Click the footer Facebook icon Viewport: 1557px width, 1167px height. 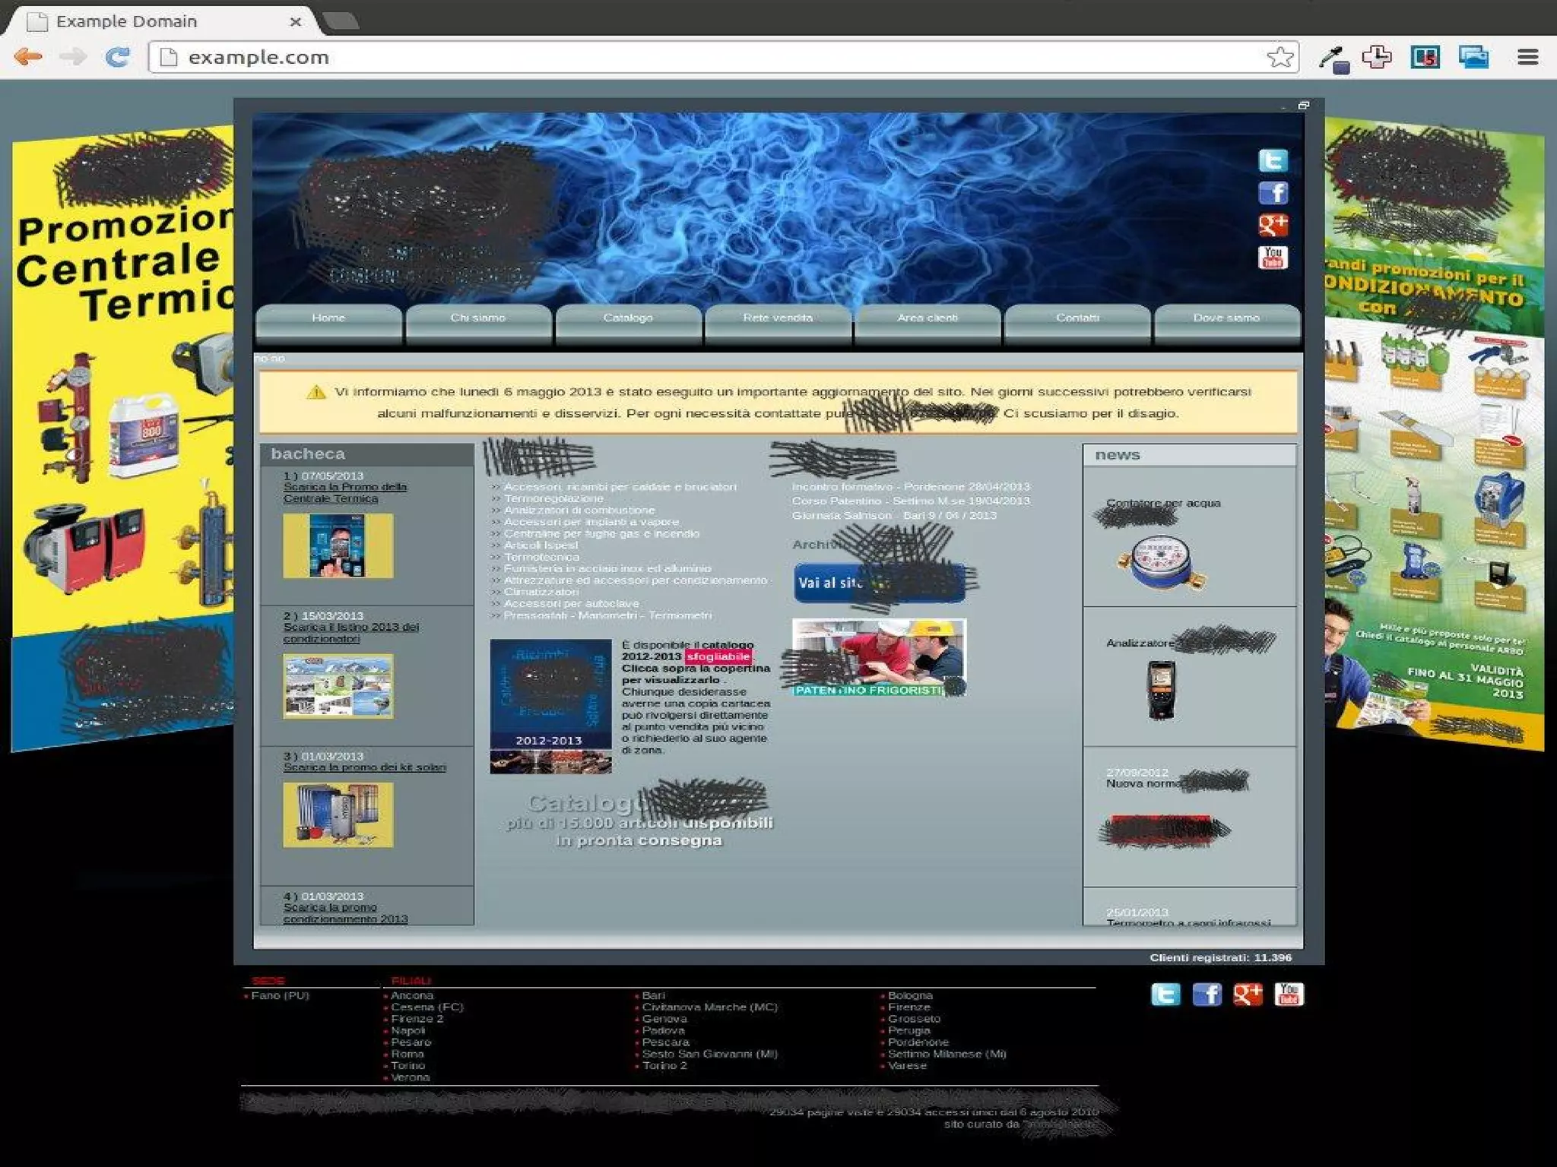click(1207, 995)
